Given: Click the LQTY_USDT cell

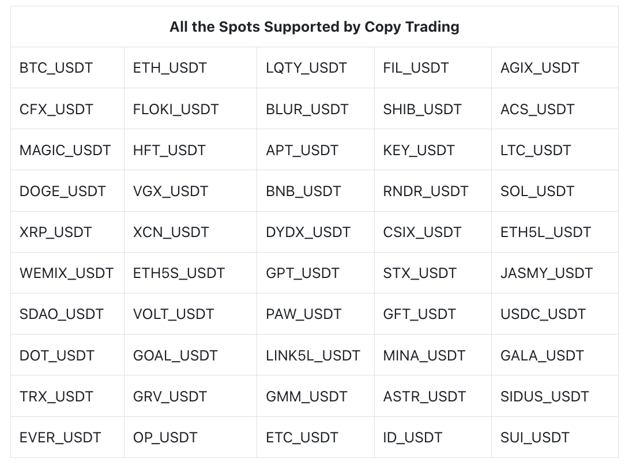Looking at the screenshot, I should (306, 68).
